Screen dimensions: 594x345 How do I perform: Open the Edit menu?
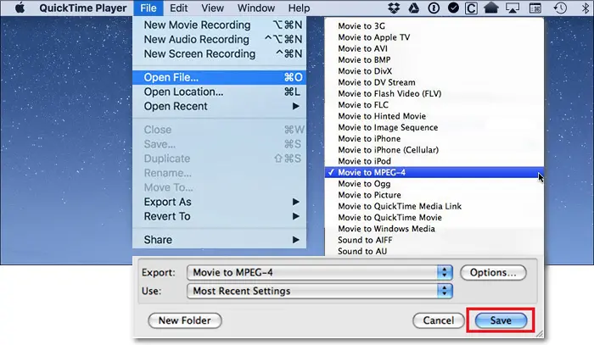pos(178,8)
